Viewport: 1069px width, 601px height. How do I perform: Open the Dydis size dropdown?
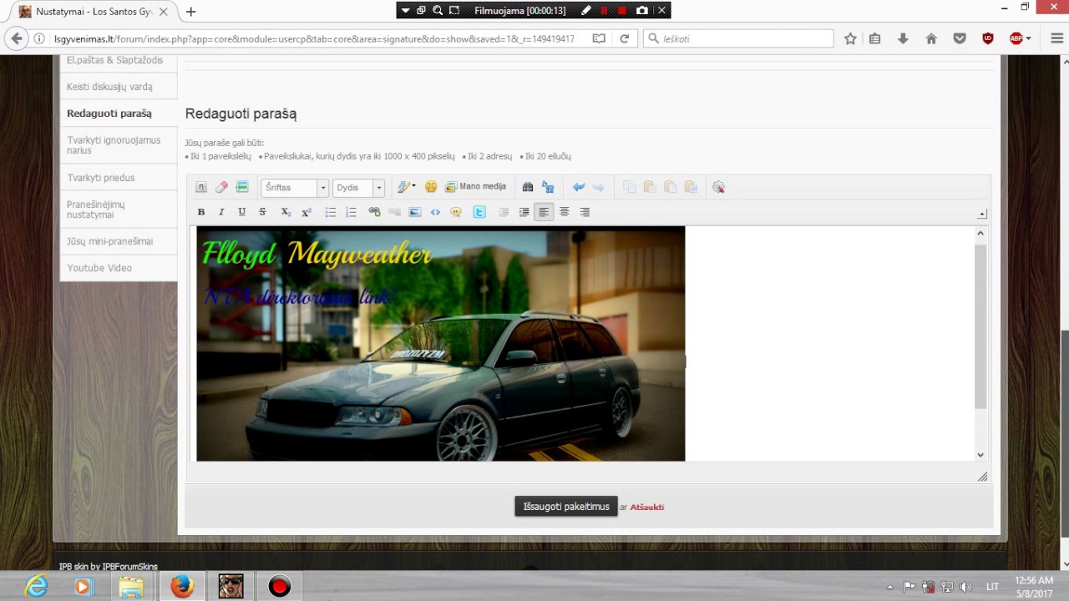click(358, 188)
